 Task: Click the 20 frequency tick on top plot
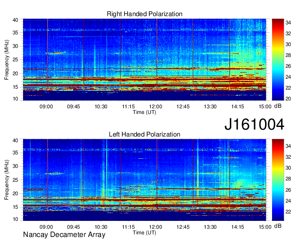(x=16, y=73)
